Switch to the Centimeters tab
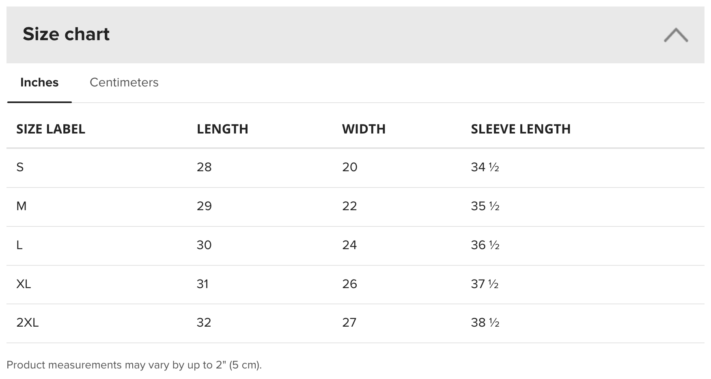This screenshot has height=379, width=711. coord(124,82)
